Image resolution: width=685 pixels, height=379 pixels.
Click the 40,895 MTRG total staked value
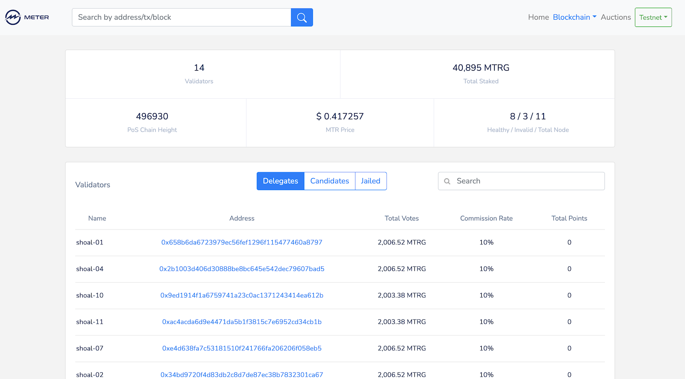(481, 68)
